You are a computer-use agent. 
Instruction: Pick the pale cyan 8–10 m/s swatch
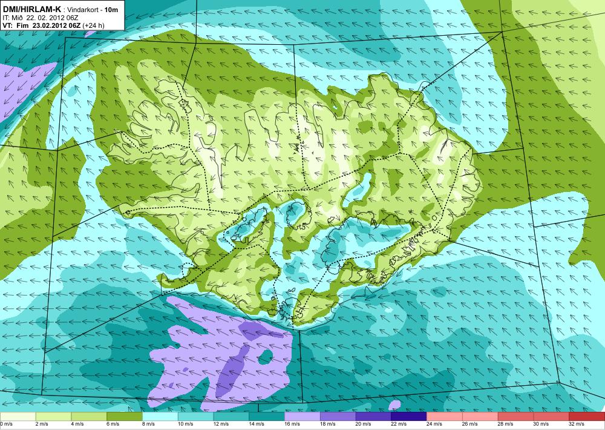pyautogui.click(x=160, y=417)
